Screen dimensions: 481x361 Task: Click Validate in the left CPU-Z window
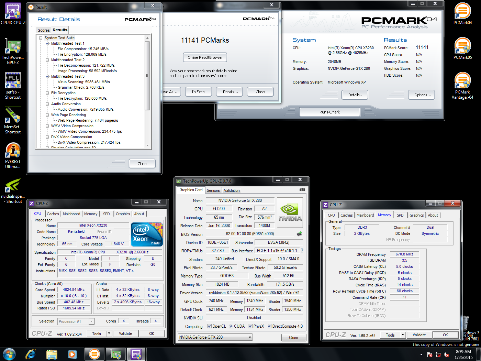pos(125,333)
